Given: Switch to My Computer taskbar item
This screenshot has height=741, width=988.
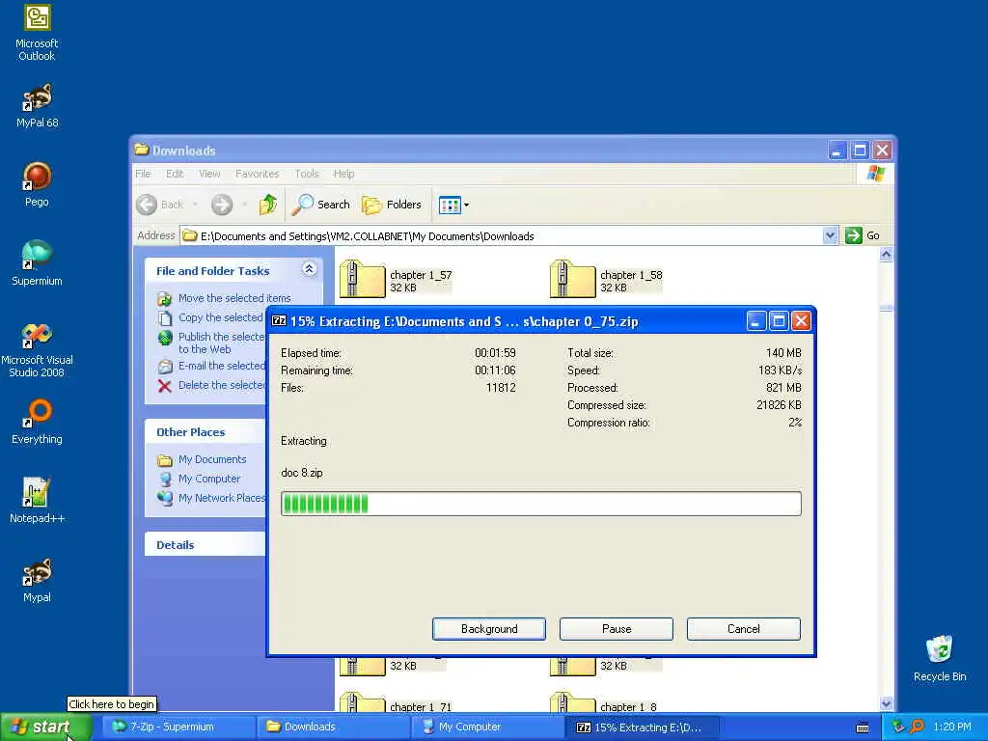Looking at the screenshot, I should click(x=489, y=727).
